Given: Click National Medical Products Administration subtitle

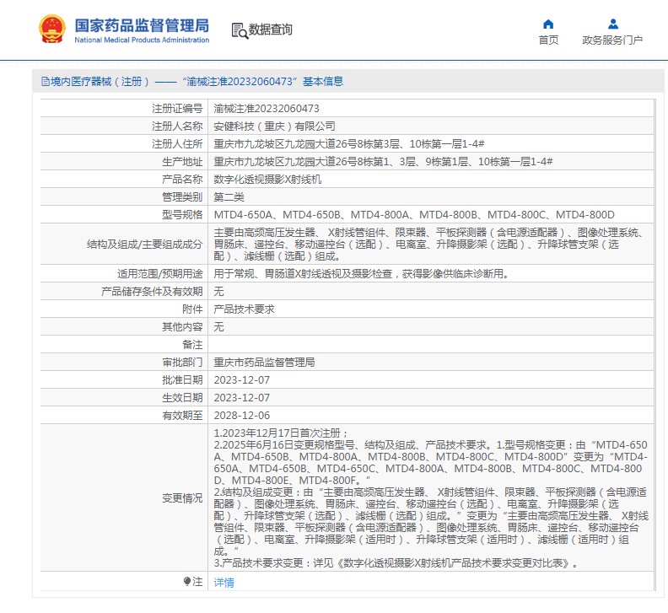Looking at the screenshot, I should pos(142,40).
